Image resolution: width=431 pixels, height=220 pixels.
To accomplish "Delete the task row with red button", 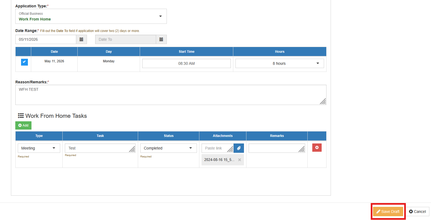I will pos(317,148).
